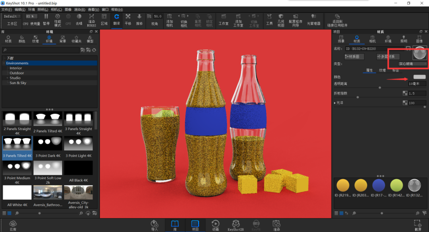This screenshot has height=232, width=429.
Task: Toggle the refraction index texture checker box
Action: pos(405,93)
